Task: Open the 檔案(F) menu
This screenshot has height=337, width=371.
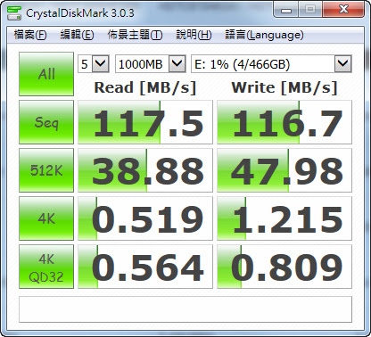Action: 30,35
